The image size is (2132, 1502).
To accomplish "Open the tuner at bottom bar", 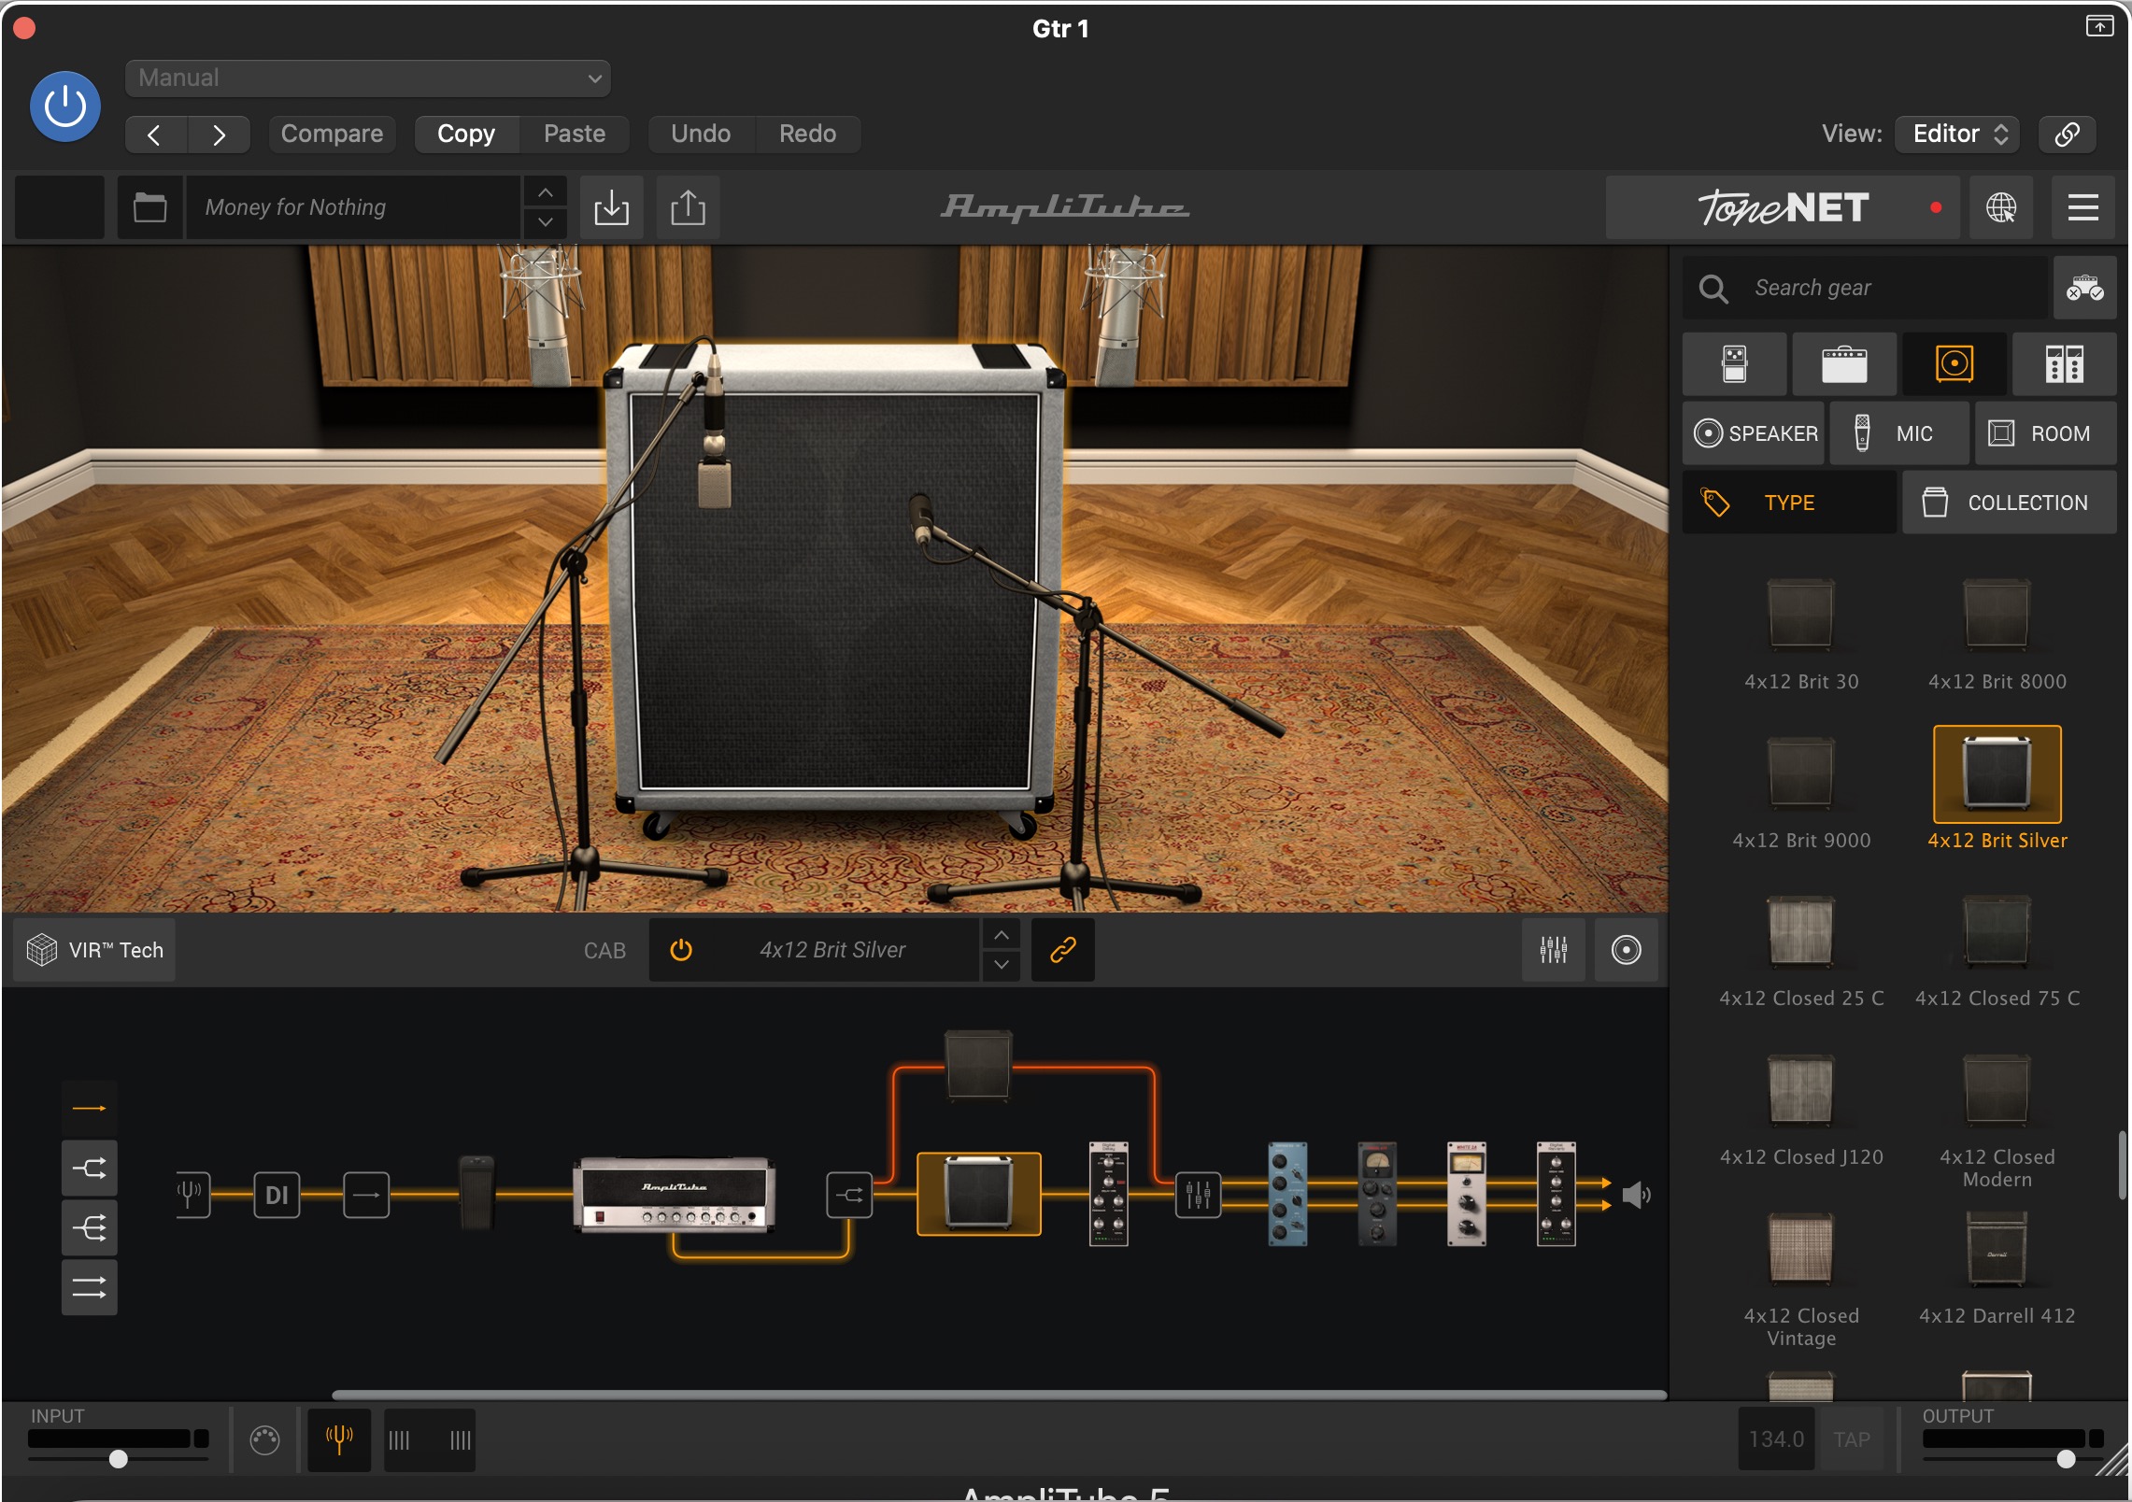I will pos(339,1438).
